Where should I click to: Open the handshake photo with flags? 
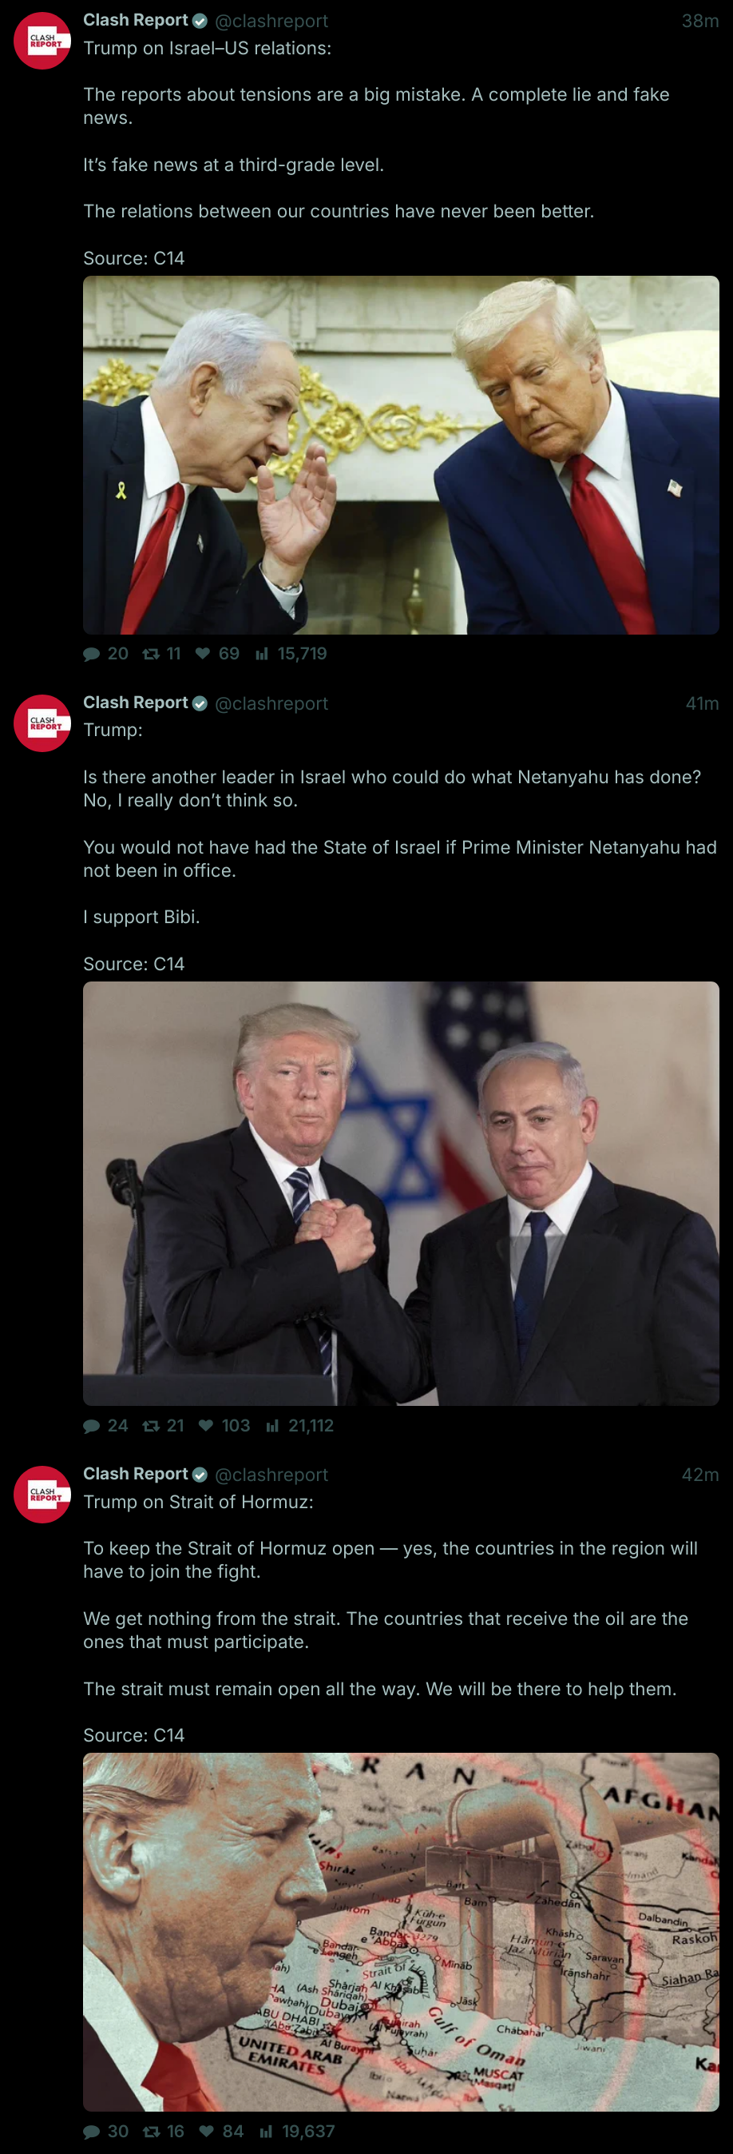[401, 1193]
